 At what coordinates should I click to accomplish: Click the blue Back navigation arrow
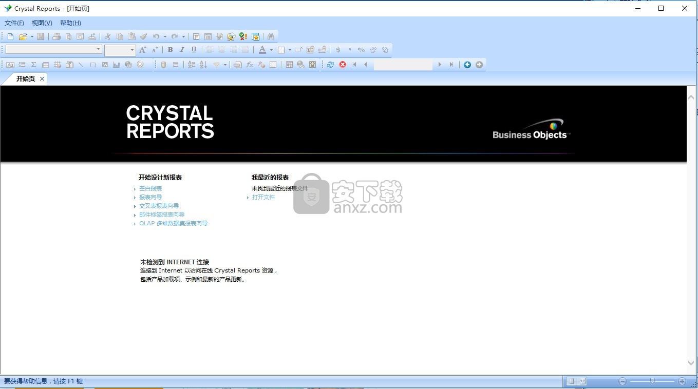pos(467,65)
